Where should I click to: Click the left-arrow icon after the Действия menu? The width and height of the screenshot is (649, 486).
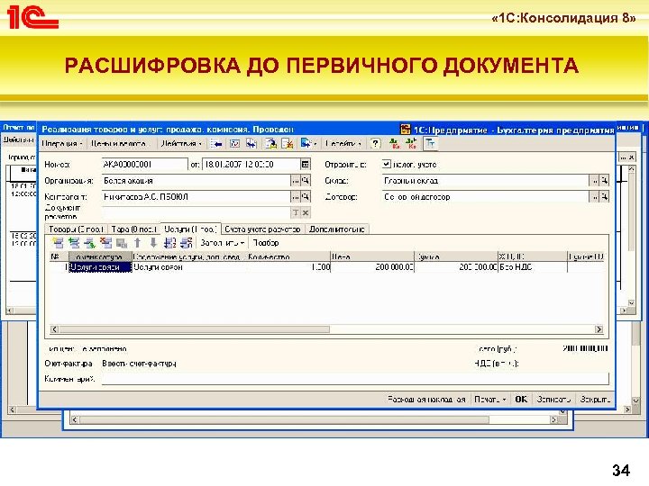point(216,143)
